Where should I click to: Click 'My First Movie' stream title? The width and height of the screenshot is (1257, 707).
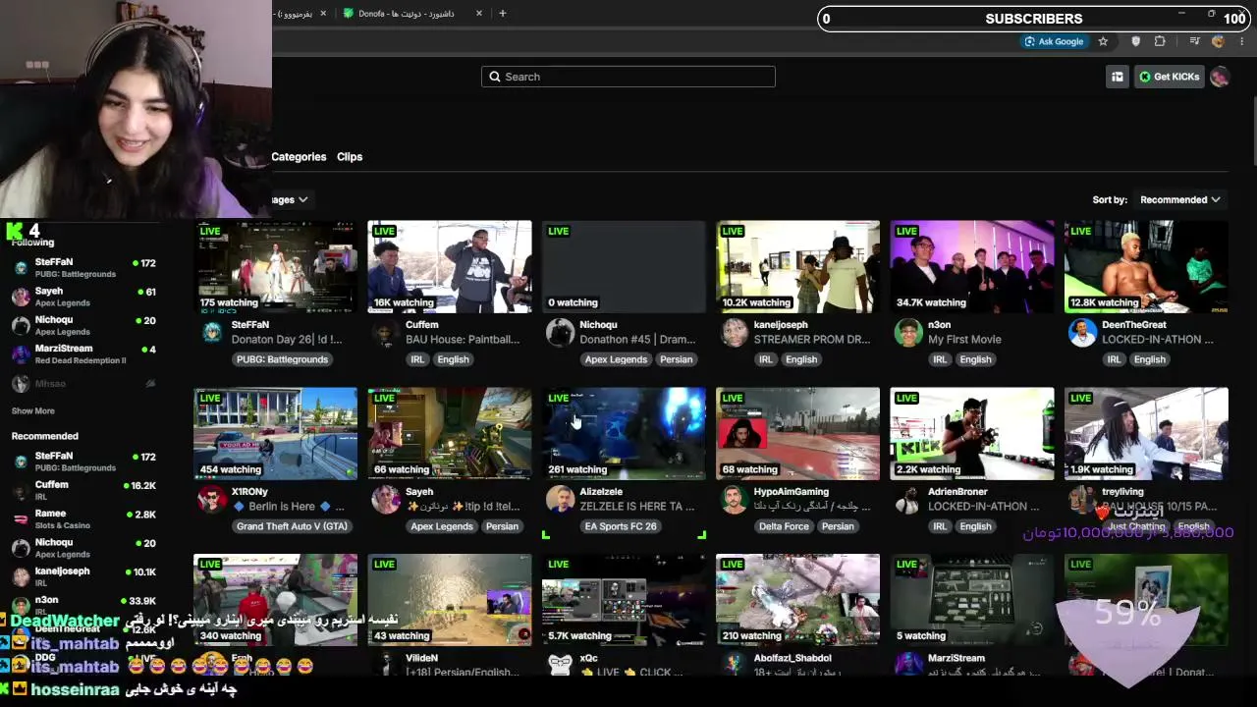(964, 340)
